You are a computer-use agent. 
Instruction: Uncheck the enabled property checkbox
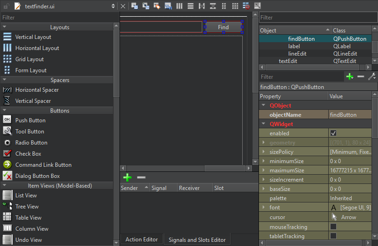(x=333, y=133)
